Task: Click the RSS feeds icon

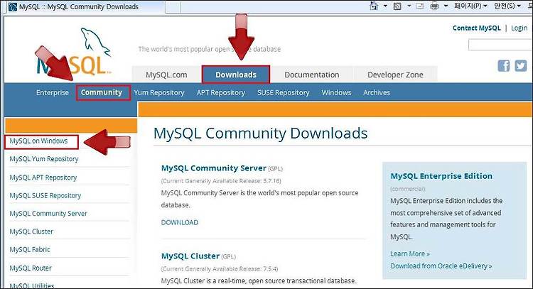Action: (397, 6)
